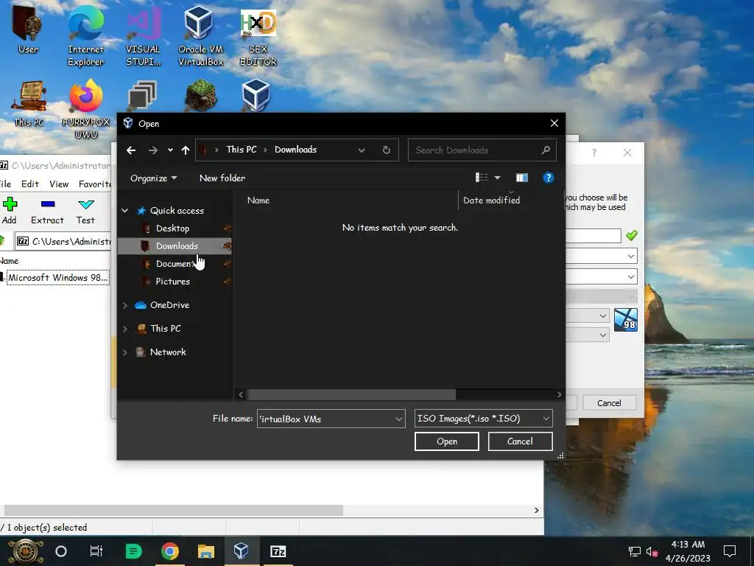Open the Favorites menu in 7-Zip

point(94,184)
